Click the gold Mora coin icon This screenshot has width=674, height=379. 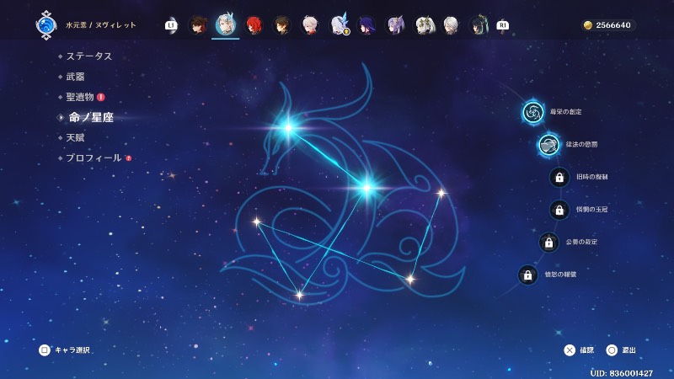click(x=587, y=25)
